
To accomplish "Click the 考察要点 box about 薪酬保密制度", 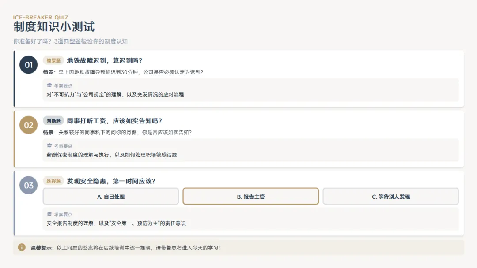I will tap(250, 150).
